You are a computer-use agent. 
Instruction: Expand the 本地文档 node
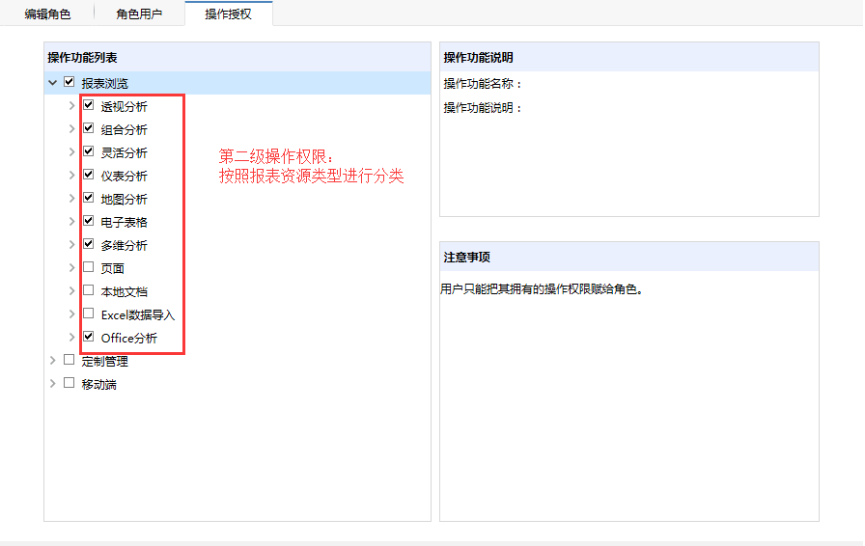click(x=71, y=291)
